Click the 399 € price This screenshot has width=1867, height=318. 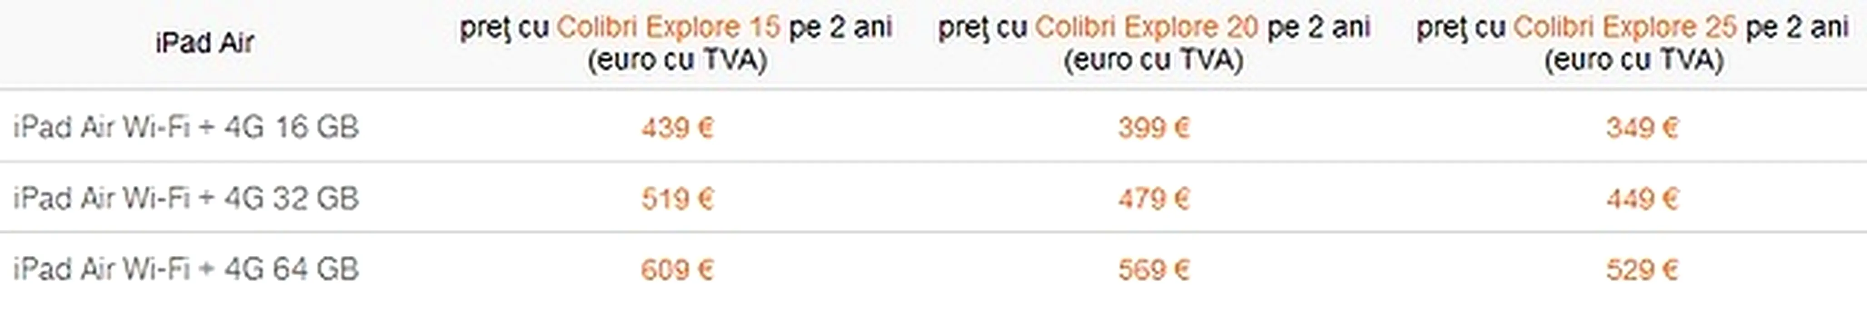tap(1154, 128)
